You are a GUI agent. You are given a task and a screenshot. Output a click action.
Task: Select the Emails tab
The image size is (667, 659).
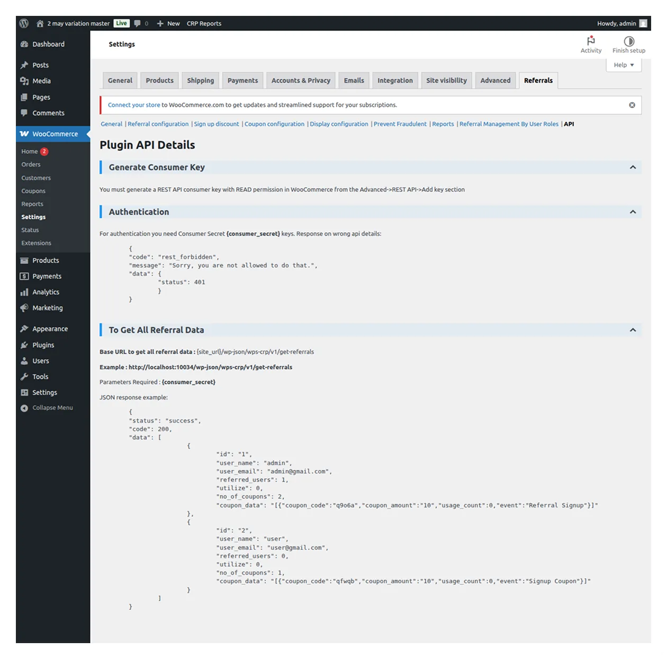click(x=354, y=80)
